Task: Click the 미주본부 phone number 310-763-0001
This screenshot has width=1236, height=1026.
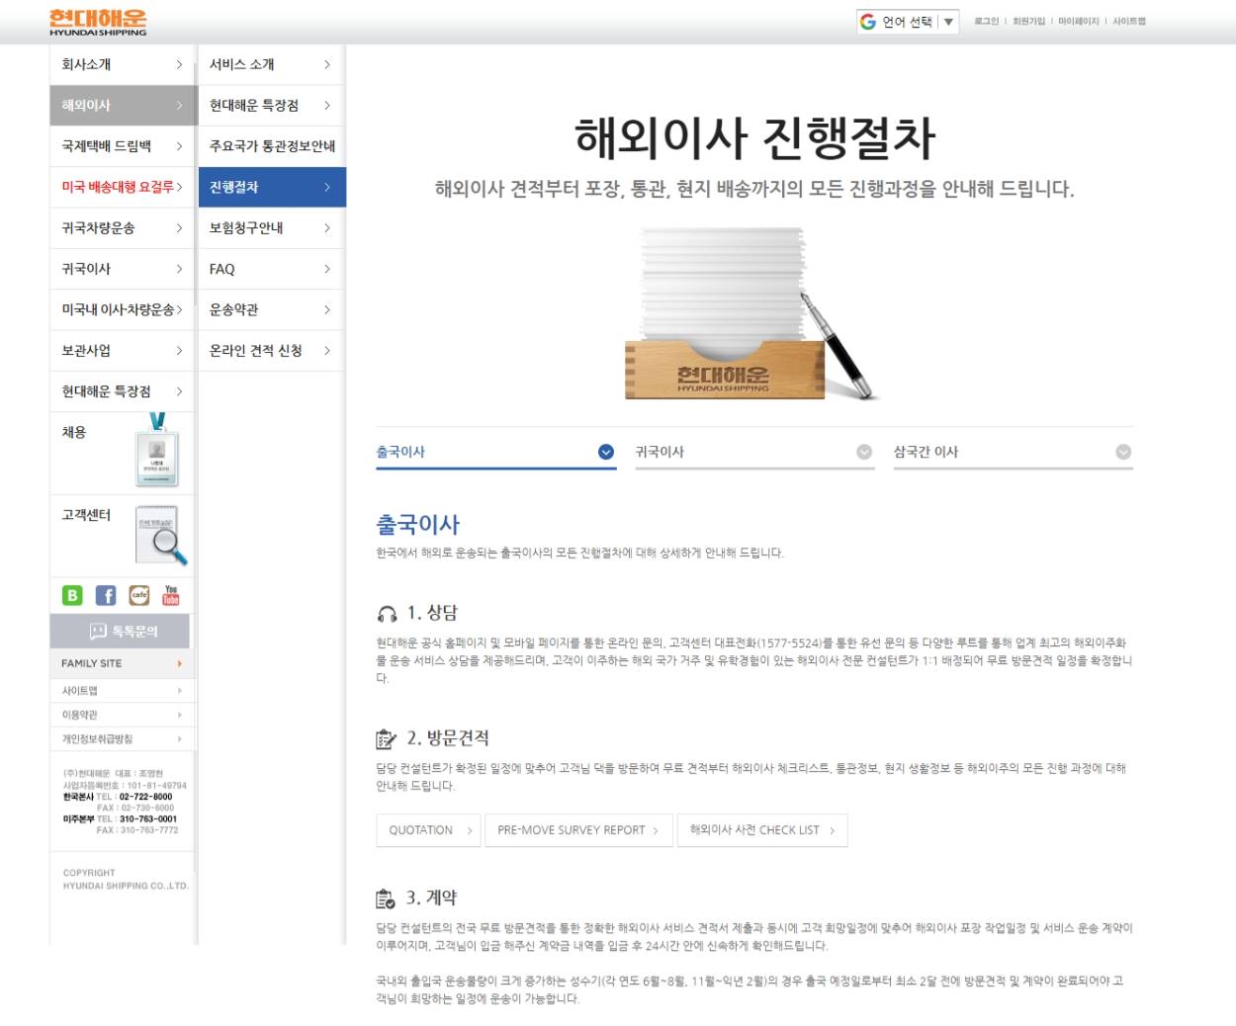Action: (x=148, y=819)
